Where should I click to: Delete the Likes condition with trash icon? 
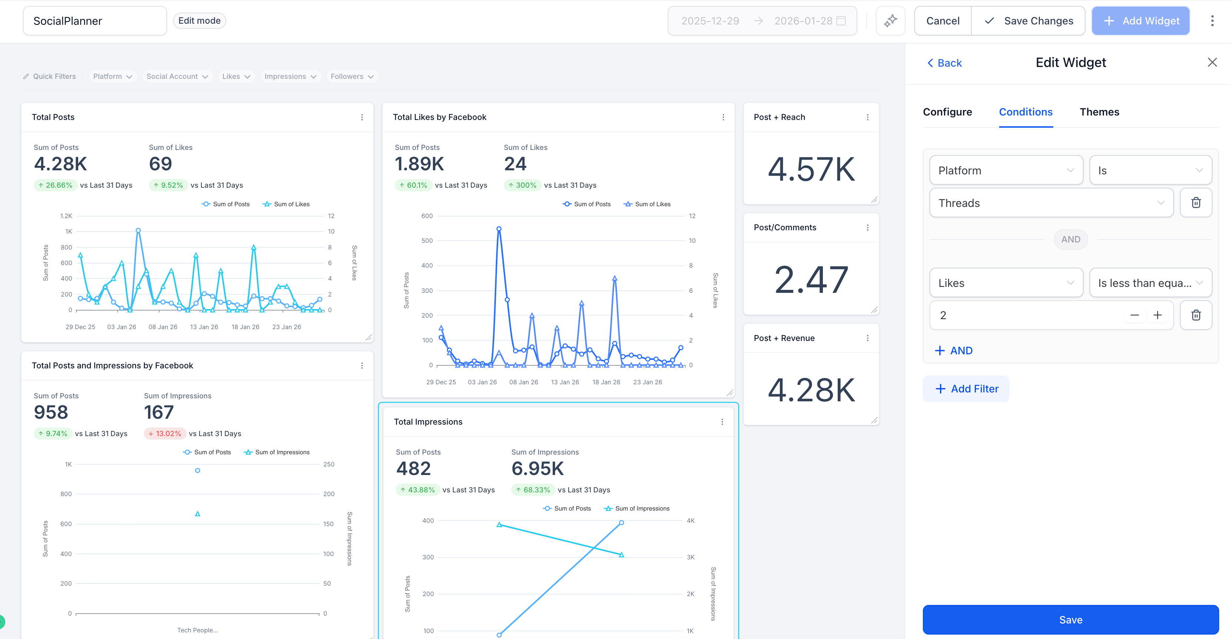click(x=1196, y=315)
